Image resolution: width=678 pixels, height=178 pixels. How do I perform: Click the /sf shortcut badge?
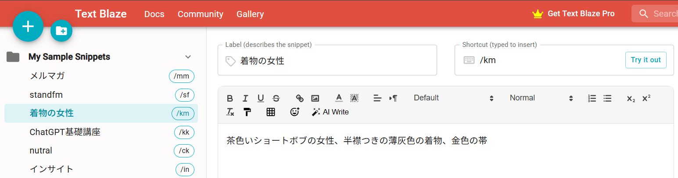click(184, 95)
